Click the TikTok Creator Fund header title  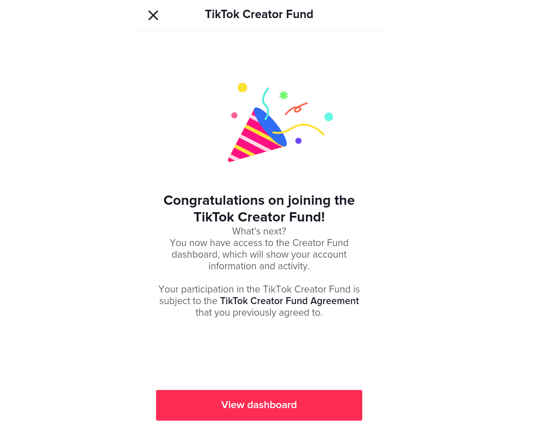pyautogui.click(x=259, y=14)
